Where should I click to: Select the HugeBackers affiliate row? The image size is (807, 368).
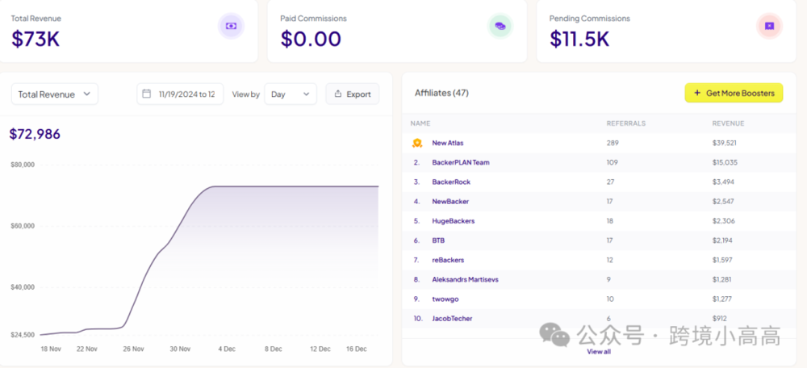(599, 221)
